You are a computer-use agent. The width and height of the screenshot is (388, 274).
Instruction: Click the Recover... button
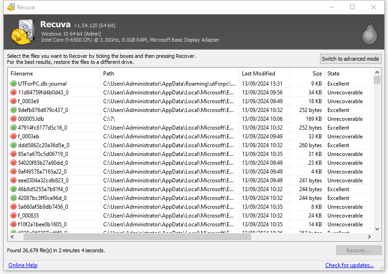coord(358,250)
